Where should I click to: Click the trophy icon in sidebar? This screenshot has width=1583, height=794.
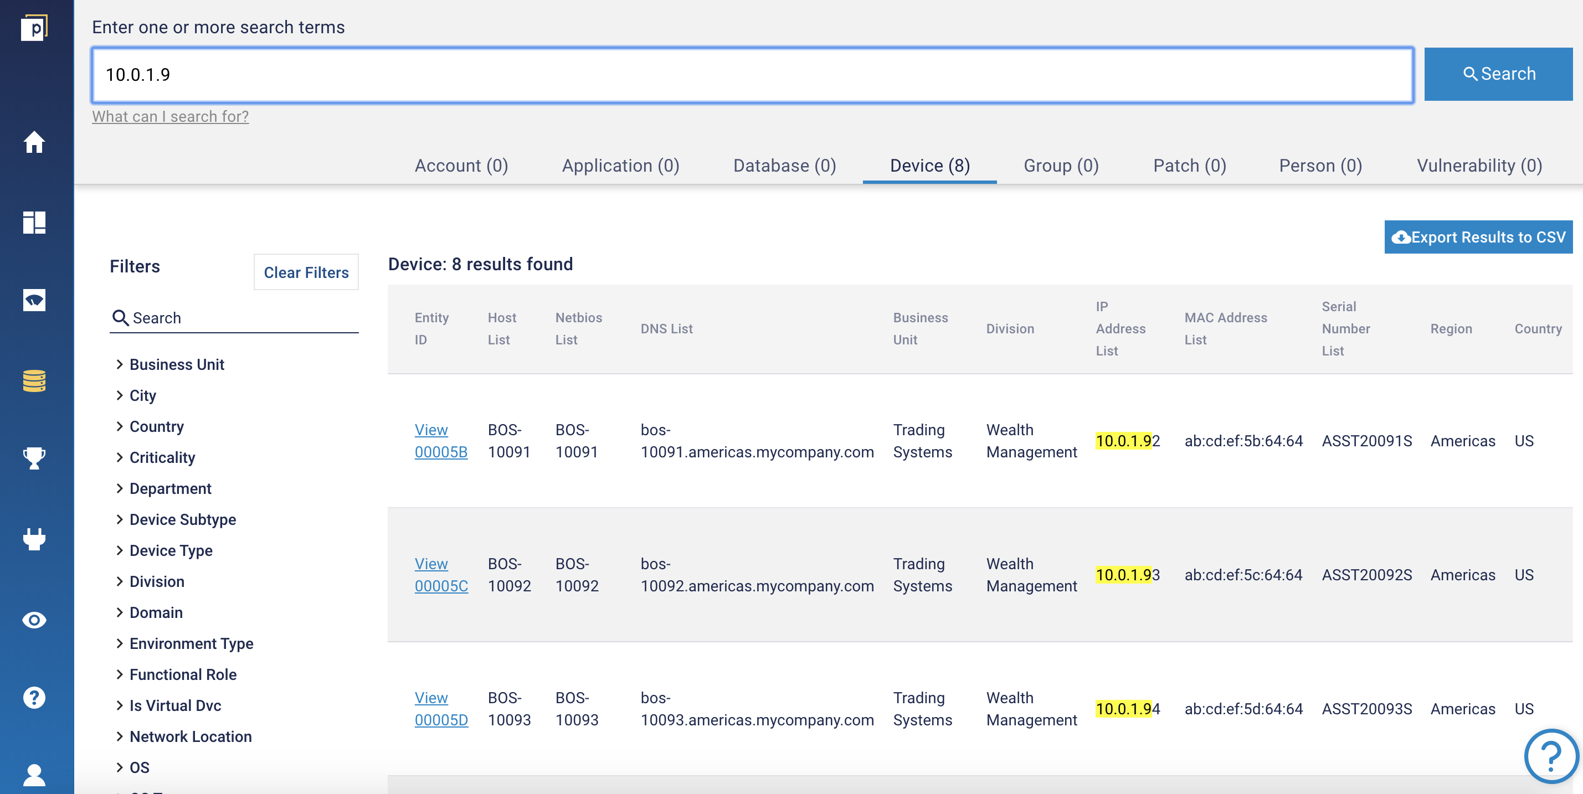click(x=34, y=458)
